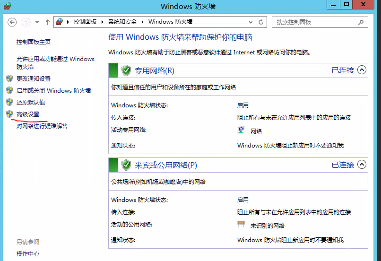Click 活动的公用网络: label
The image size is (381, 261).
132,224
